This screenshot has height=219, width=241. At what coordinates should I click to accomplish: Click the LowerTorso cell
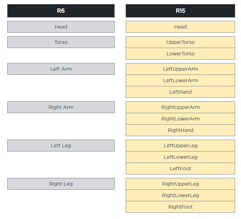pyautogui.click(x=180, y=54)
